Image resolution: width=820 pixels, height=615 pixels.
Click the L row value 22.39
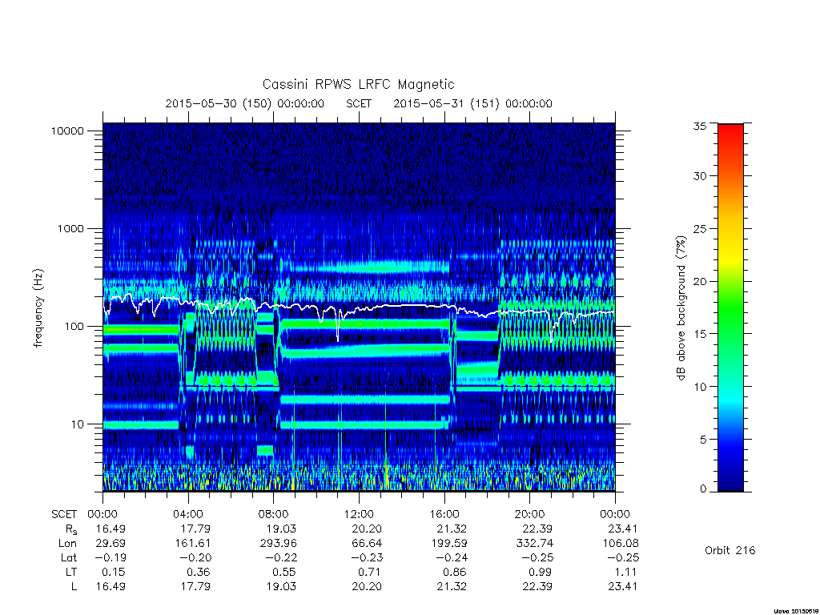(x=537, y=587)
